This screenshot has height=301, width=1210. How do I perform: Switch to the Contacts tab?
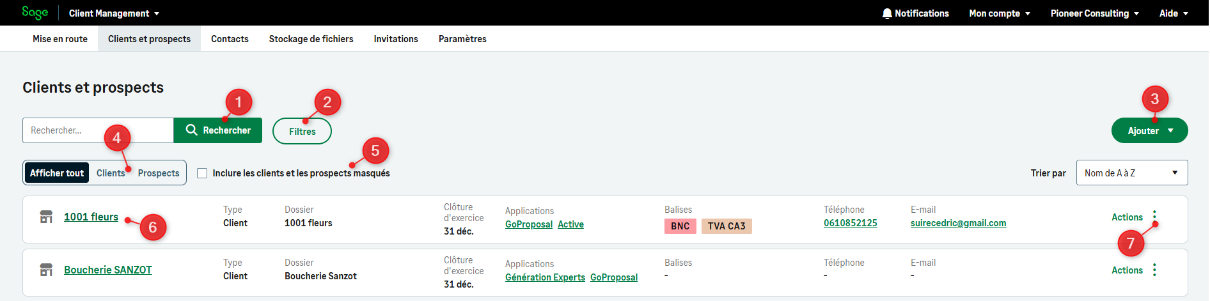(230, 39)
